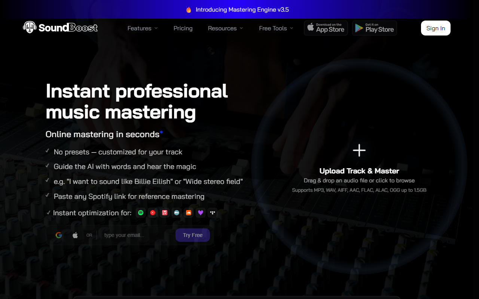Click the SoundBoost brand name
The height and width of the screenshot is (299, 479).
click(68, 28)
